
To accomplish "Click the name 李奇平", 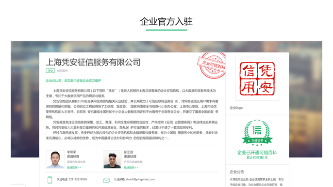I will 71,152.
